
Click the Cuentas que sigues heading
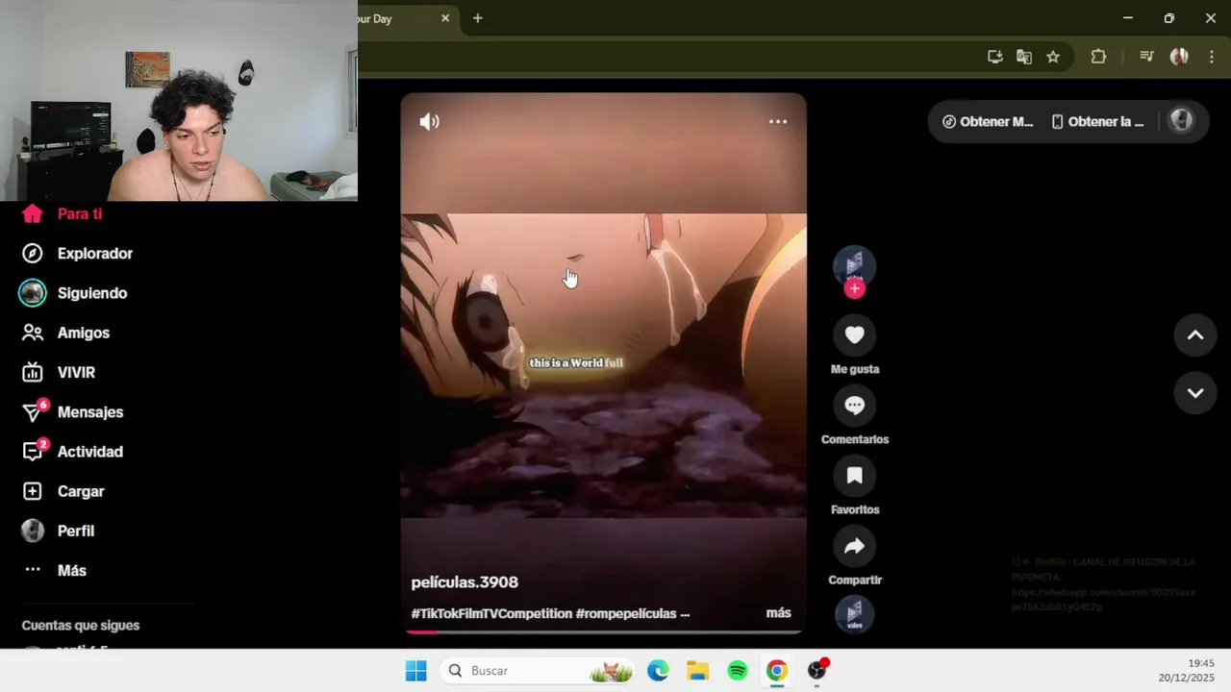81,626
